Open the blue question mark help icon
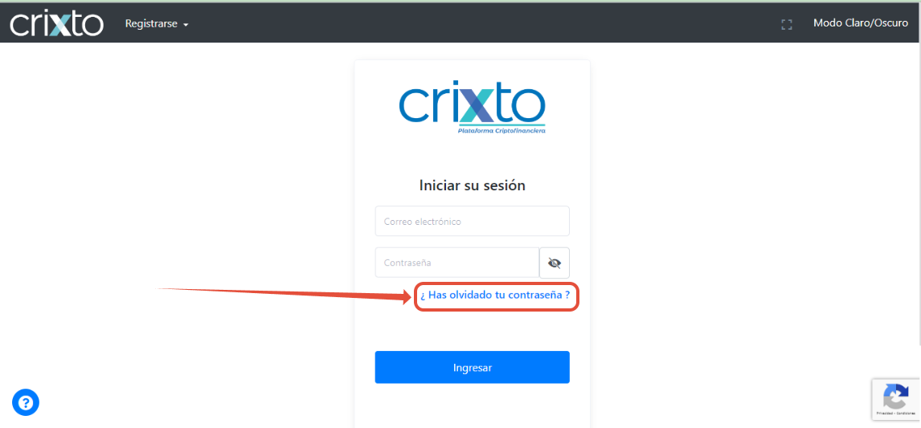921x428 pixels. tap(25, 403)
